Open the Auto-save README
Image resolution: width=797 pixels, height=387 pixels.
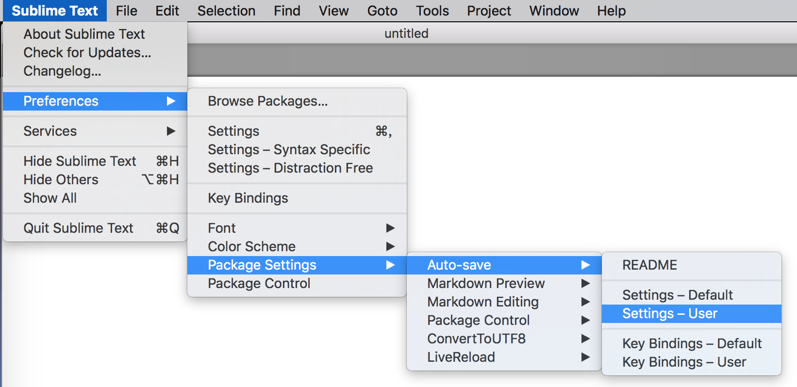[649, 265]
